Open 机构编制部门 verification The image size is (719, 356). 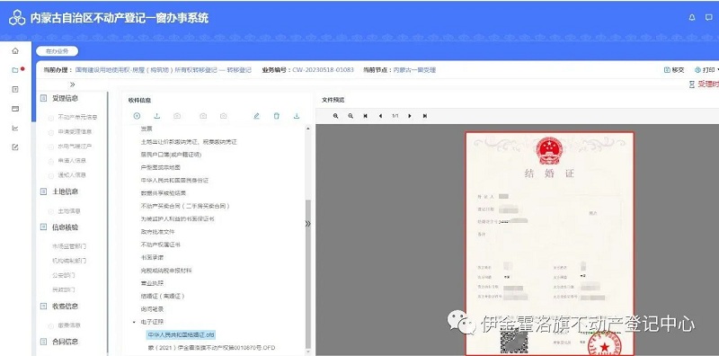pyautogui.click(x=69, y=261)
